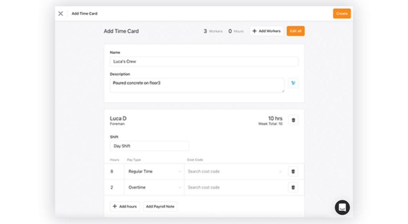Remove the Overtime row using trash icon

(x=293, y=187)
